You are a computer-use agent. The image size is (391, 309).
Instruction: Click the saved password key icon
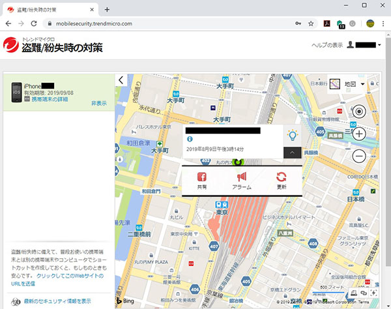click(298, 23)
